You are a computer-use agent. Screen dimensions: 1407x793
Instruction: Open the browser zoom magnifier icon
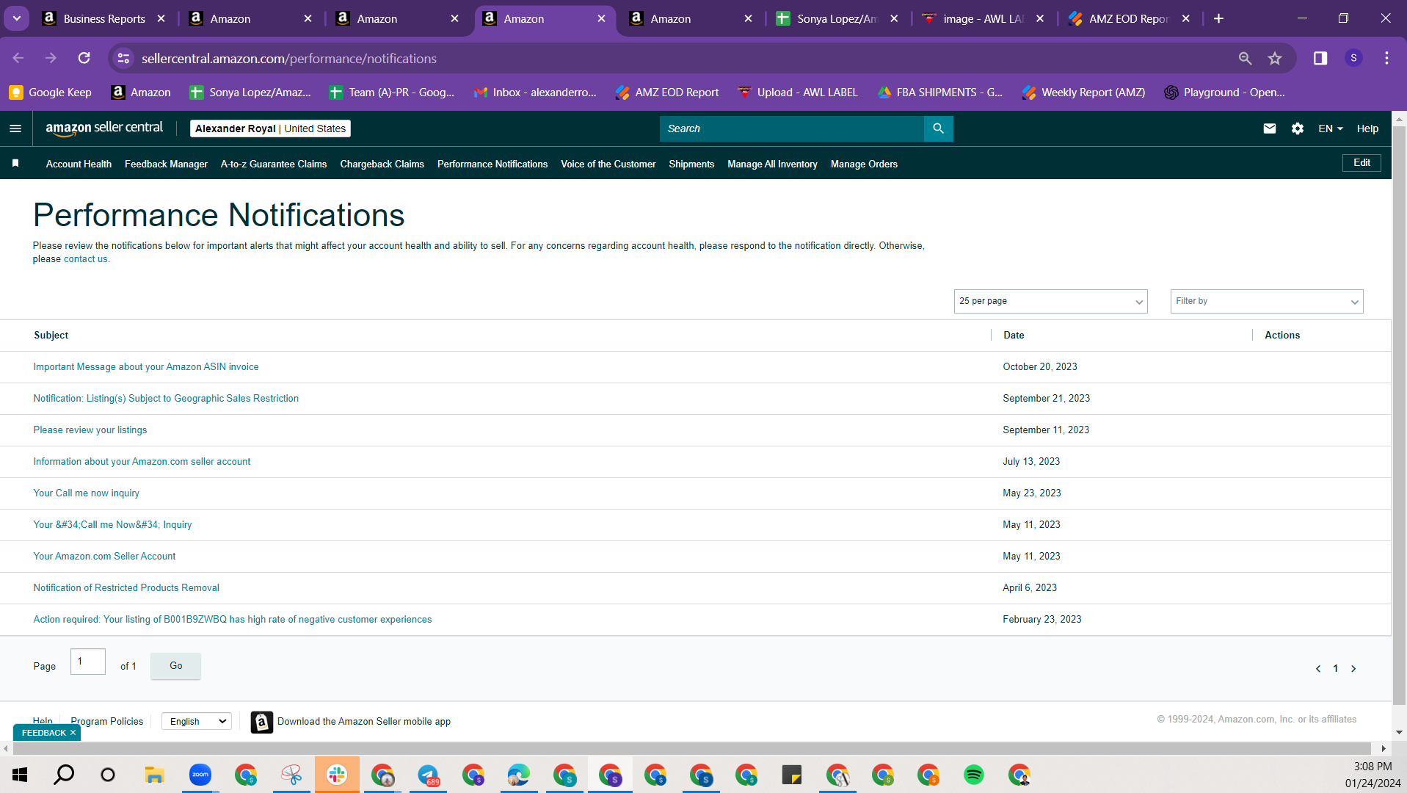1245,58
